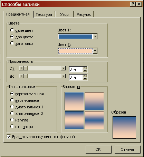Select bottom-right gradient variant thumbnail
Viewport: 144px width, 157px height.
(94, 120)
